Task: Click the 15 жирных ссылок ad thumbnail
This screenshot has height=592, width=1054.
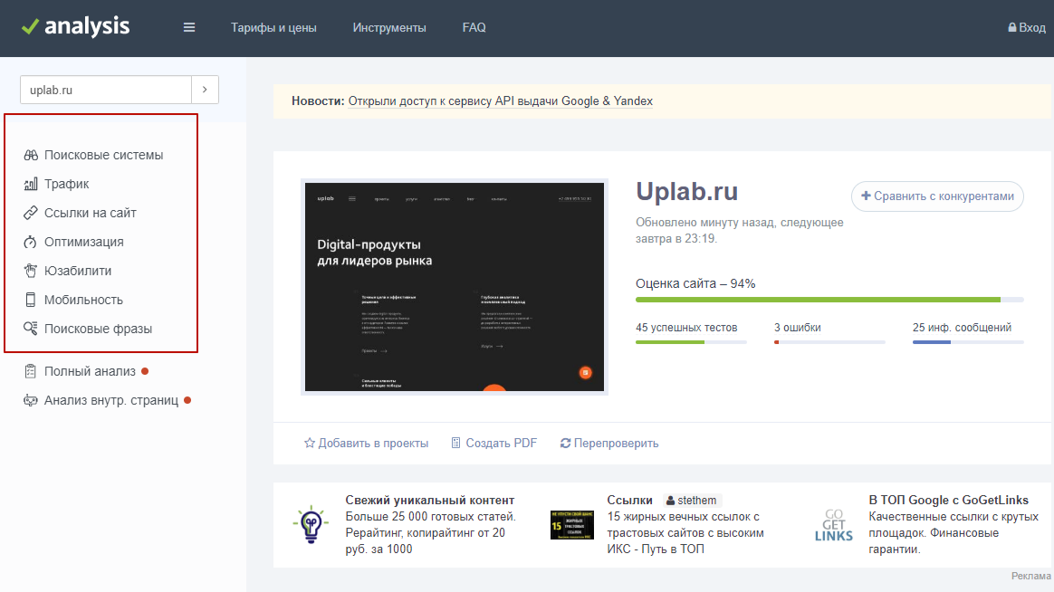Action: coord(571,525)
